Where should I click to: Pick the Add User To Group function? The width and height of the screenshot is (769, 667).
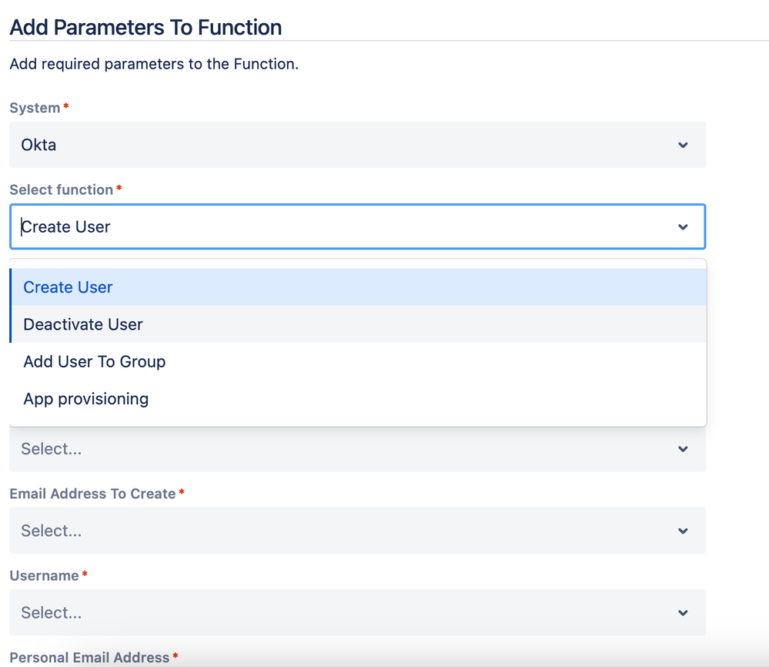click(x=95, y=361)
